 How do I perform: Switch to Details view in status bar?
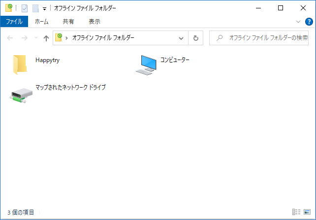pyautogui.click(x=296, y=212)
